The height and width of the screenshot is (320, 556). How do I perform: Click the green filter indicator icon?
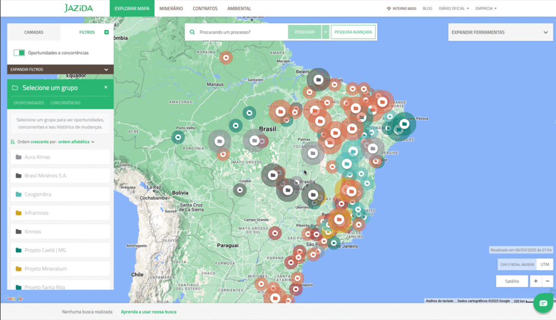106,32
